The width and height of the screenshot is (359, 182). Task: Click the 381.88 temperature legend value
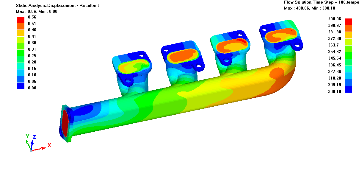coord(335,32)
